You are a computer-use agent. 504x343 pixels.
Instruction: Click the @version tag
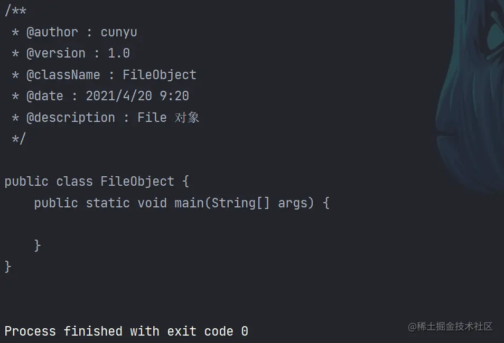pyautogui.click(x=55, y=53)
